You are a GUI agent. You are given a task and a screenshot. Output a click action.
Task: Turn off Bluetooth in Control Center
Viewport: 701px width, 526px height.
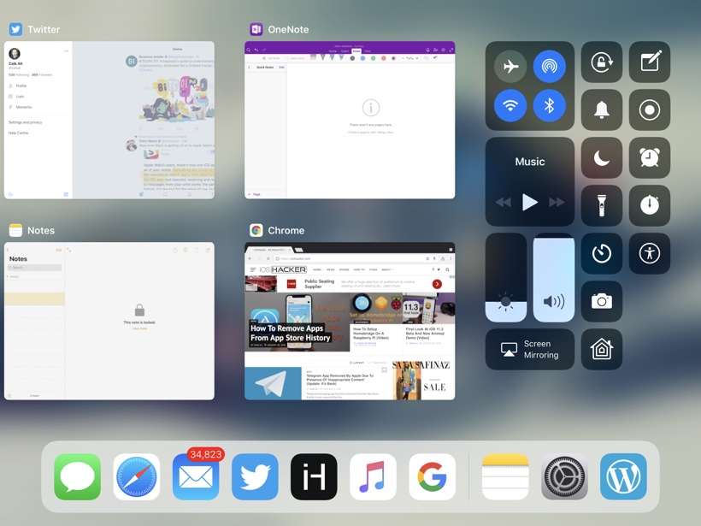550,105
